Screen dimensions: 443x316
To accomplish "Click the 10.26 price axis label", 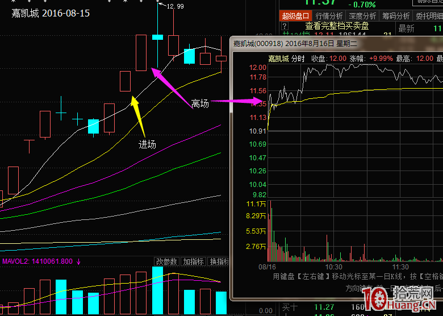I will (x=258, y=171).
